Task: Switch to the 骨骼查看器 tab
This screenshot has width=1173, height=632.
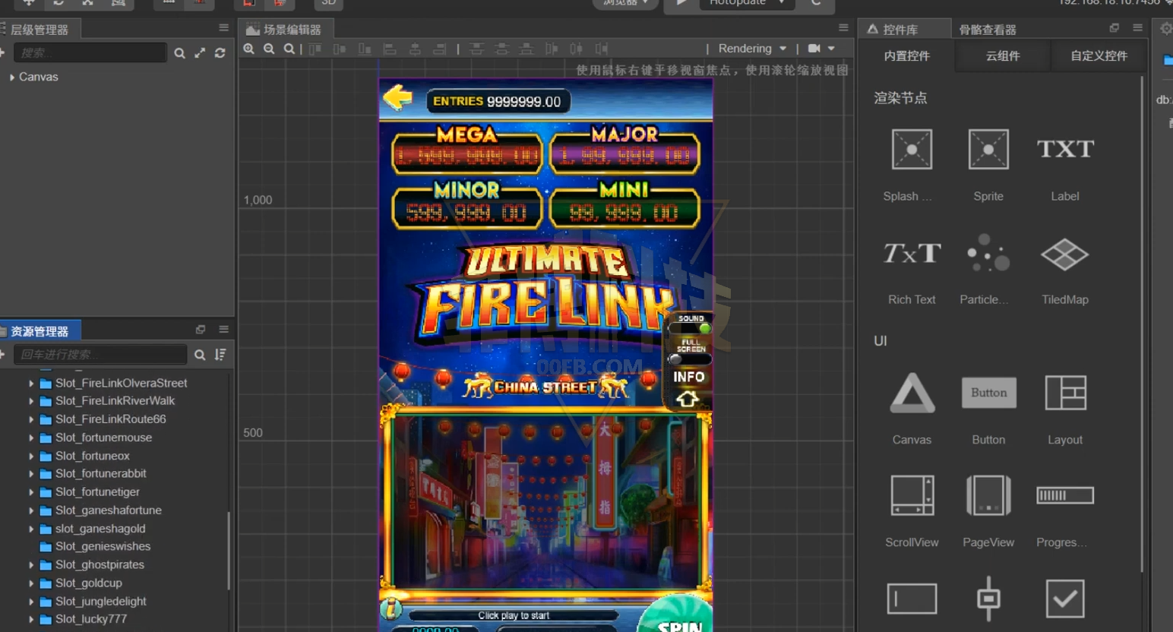Action: click(988, 30)
